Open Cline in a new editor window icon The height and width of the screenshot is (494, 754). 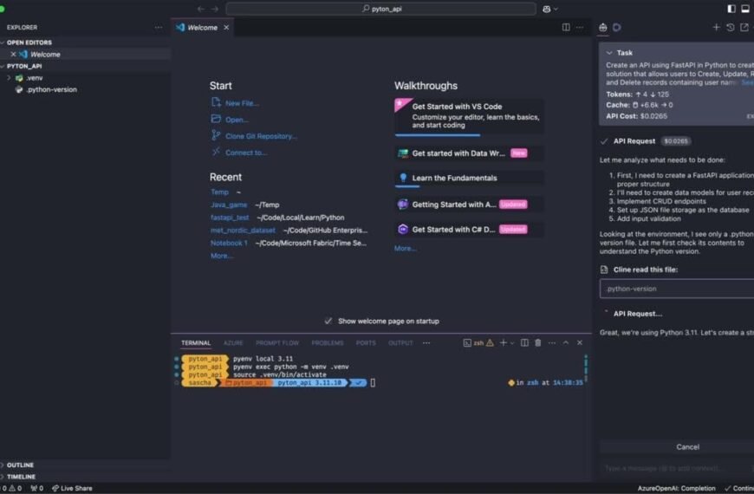(x=744, y=28)
